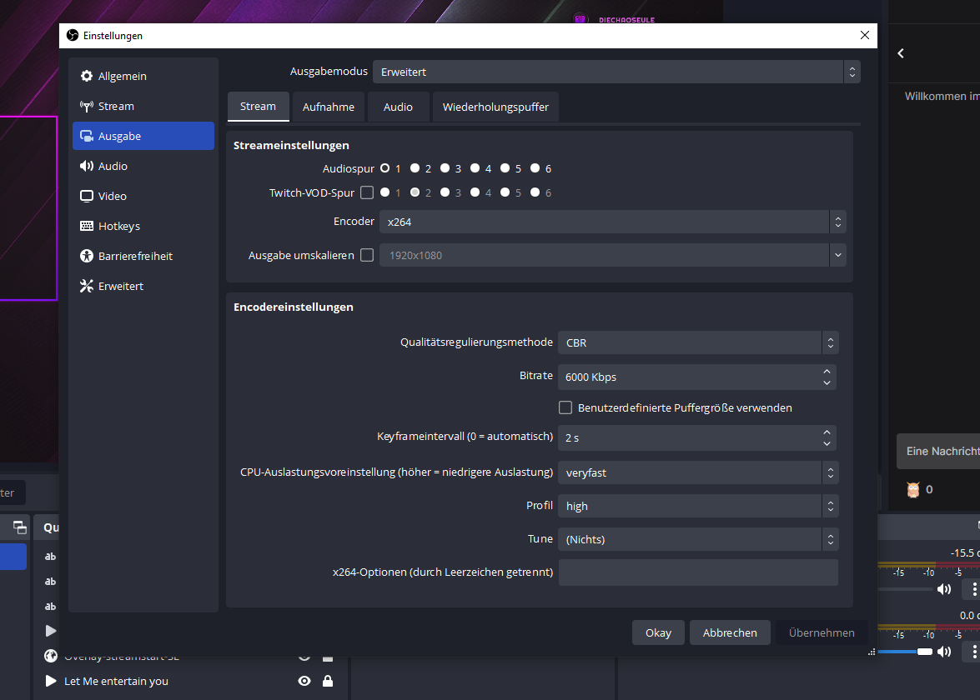Expand the Qualitätsregulierungsmethode CBR dropdown
Screen dimensions: 980x700
697,342
